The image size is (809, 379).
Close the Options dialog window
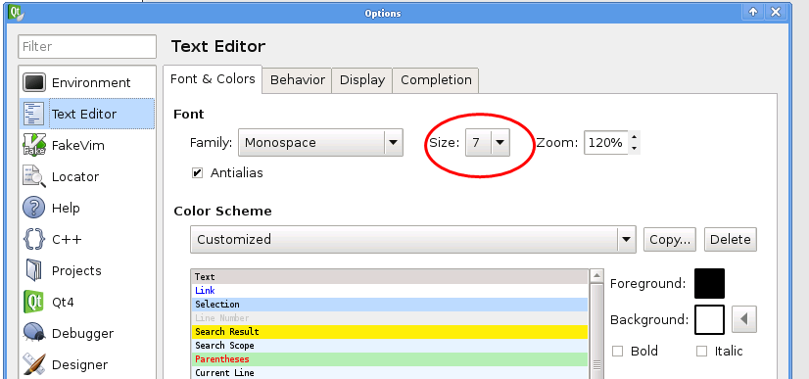click(776, 13)
